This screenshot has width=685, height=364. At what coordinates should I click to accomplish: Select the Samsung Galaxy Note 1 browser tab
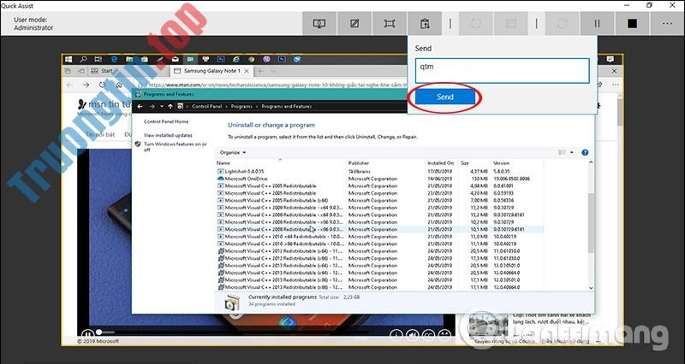[x=205, y=70]
